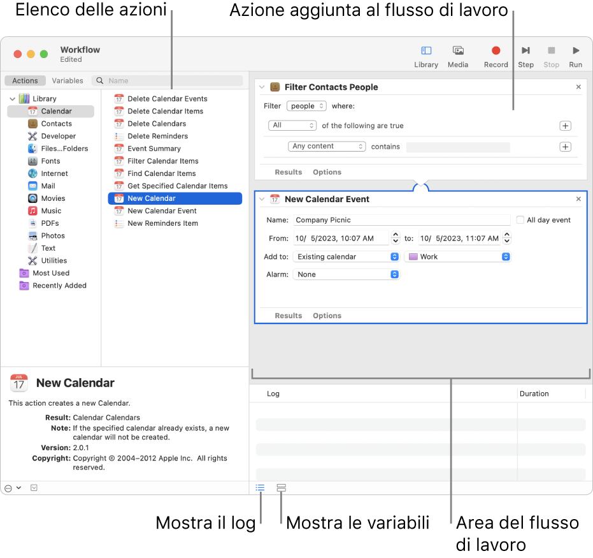Image resolution: width=593 pixels, height=558 pixels.
Task: Select the Delete Calendar Items action
Action: point(159,112)
